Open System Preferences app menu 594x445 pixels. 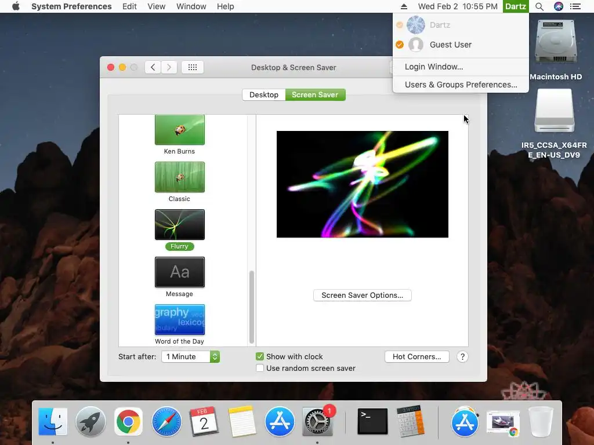[71, 6]
